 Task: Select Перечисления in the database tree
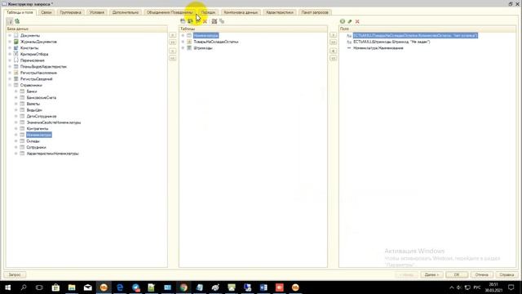point(33,60)
